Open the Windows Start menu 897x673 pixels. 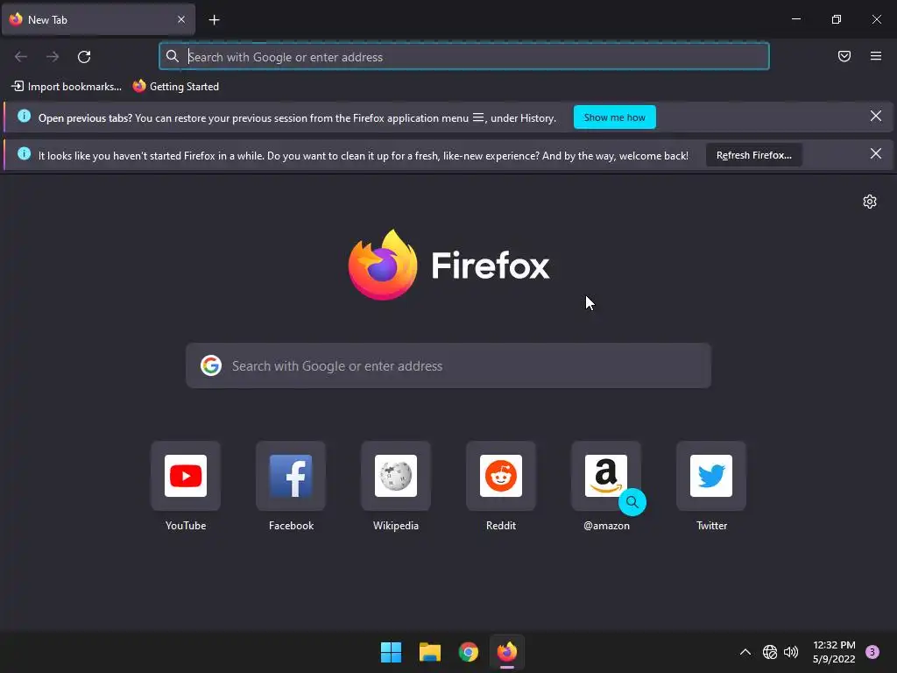(x=392, y=652)
